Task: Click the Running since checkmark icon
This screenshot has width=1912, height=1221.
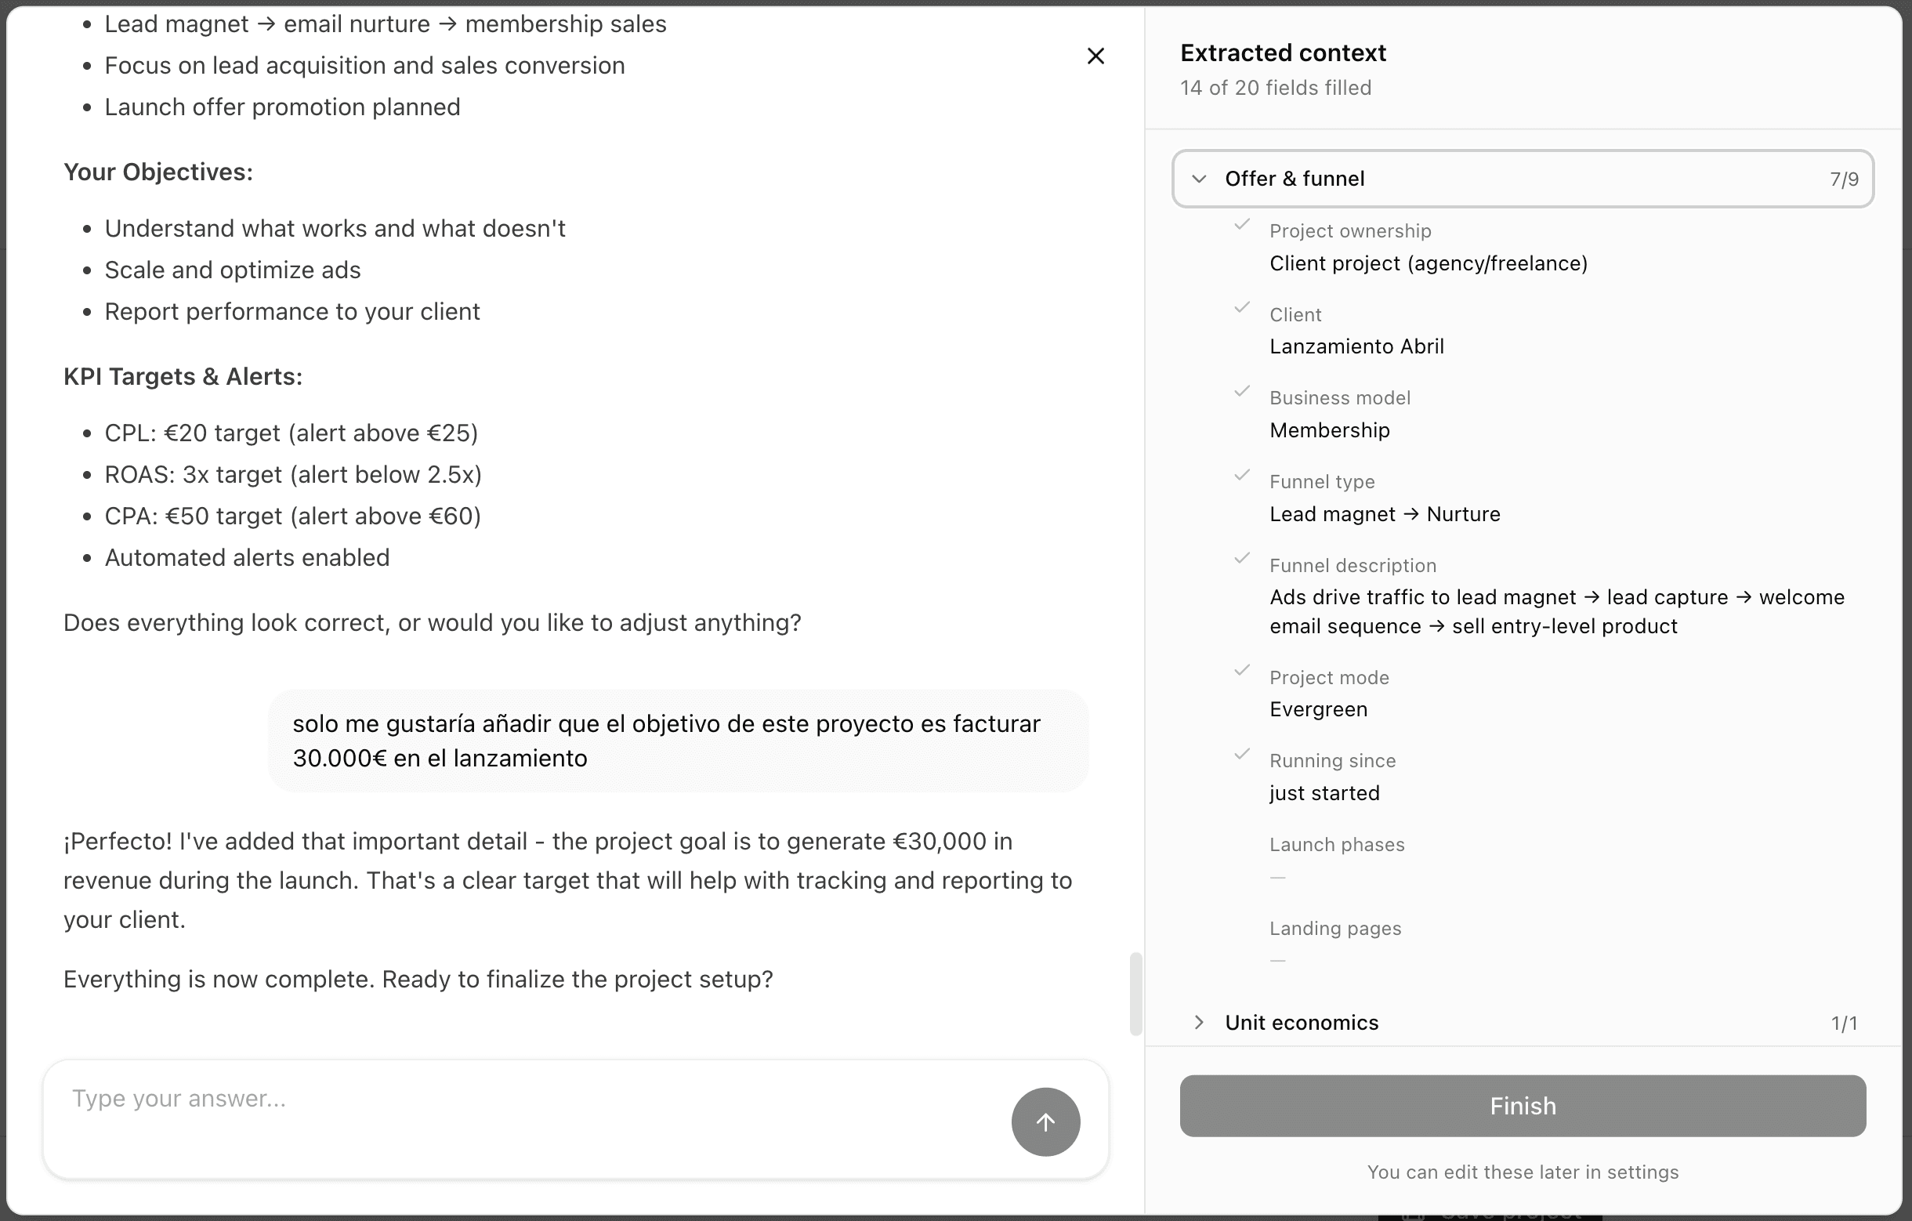Action: [x=1243, y=754]
